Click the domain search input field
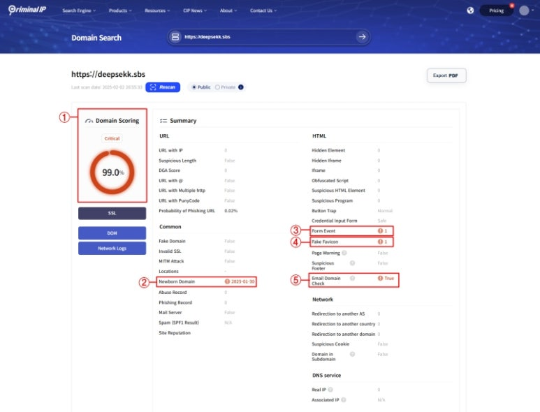 [269, 37]
